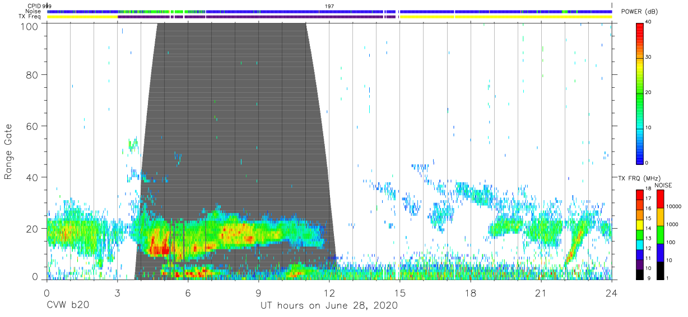Image resolution: width=688 pixels, height=317 pixels.
Task: Click the '100' tick on Range Gate axis
Action: coord(29,26)
